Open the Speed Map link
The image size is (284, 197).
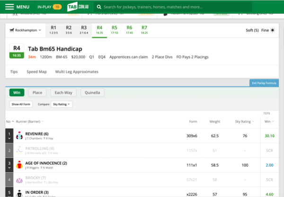tap(36, 72)
